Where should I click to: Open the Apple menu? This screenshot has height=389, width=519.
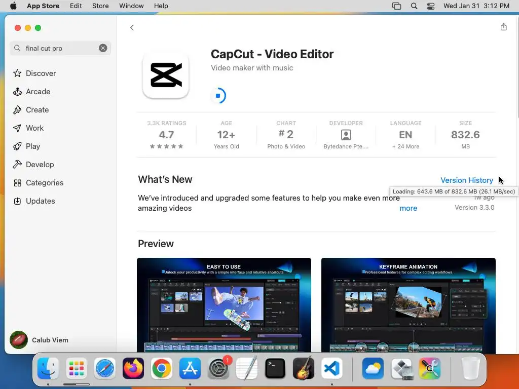13,6
